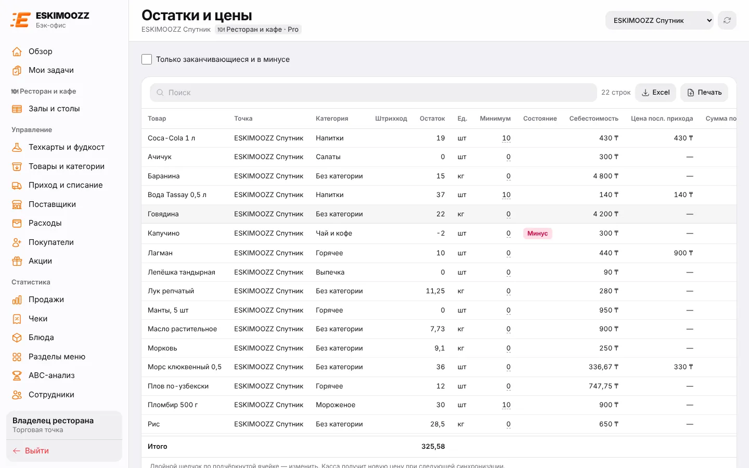749x468 pixels.
Task: Focus the Поиск search field
Action: click(x=373, y=93)
